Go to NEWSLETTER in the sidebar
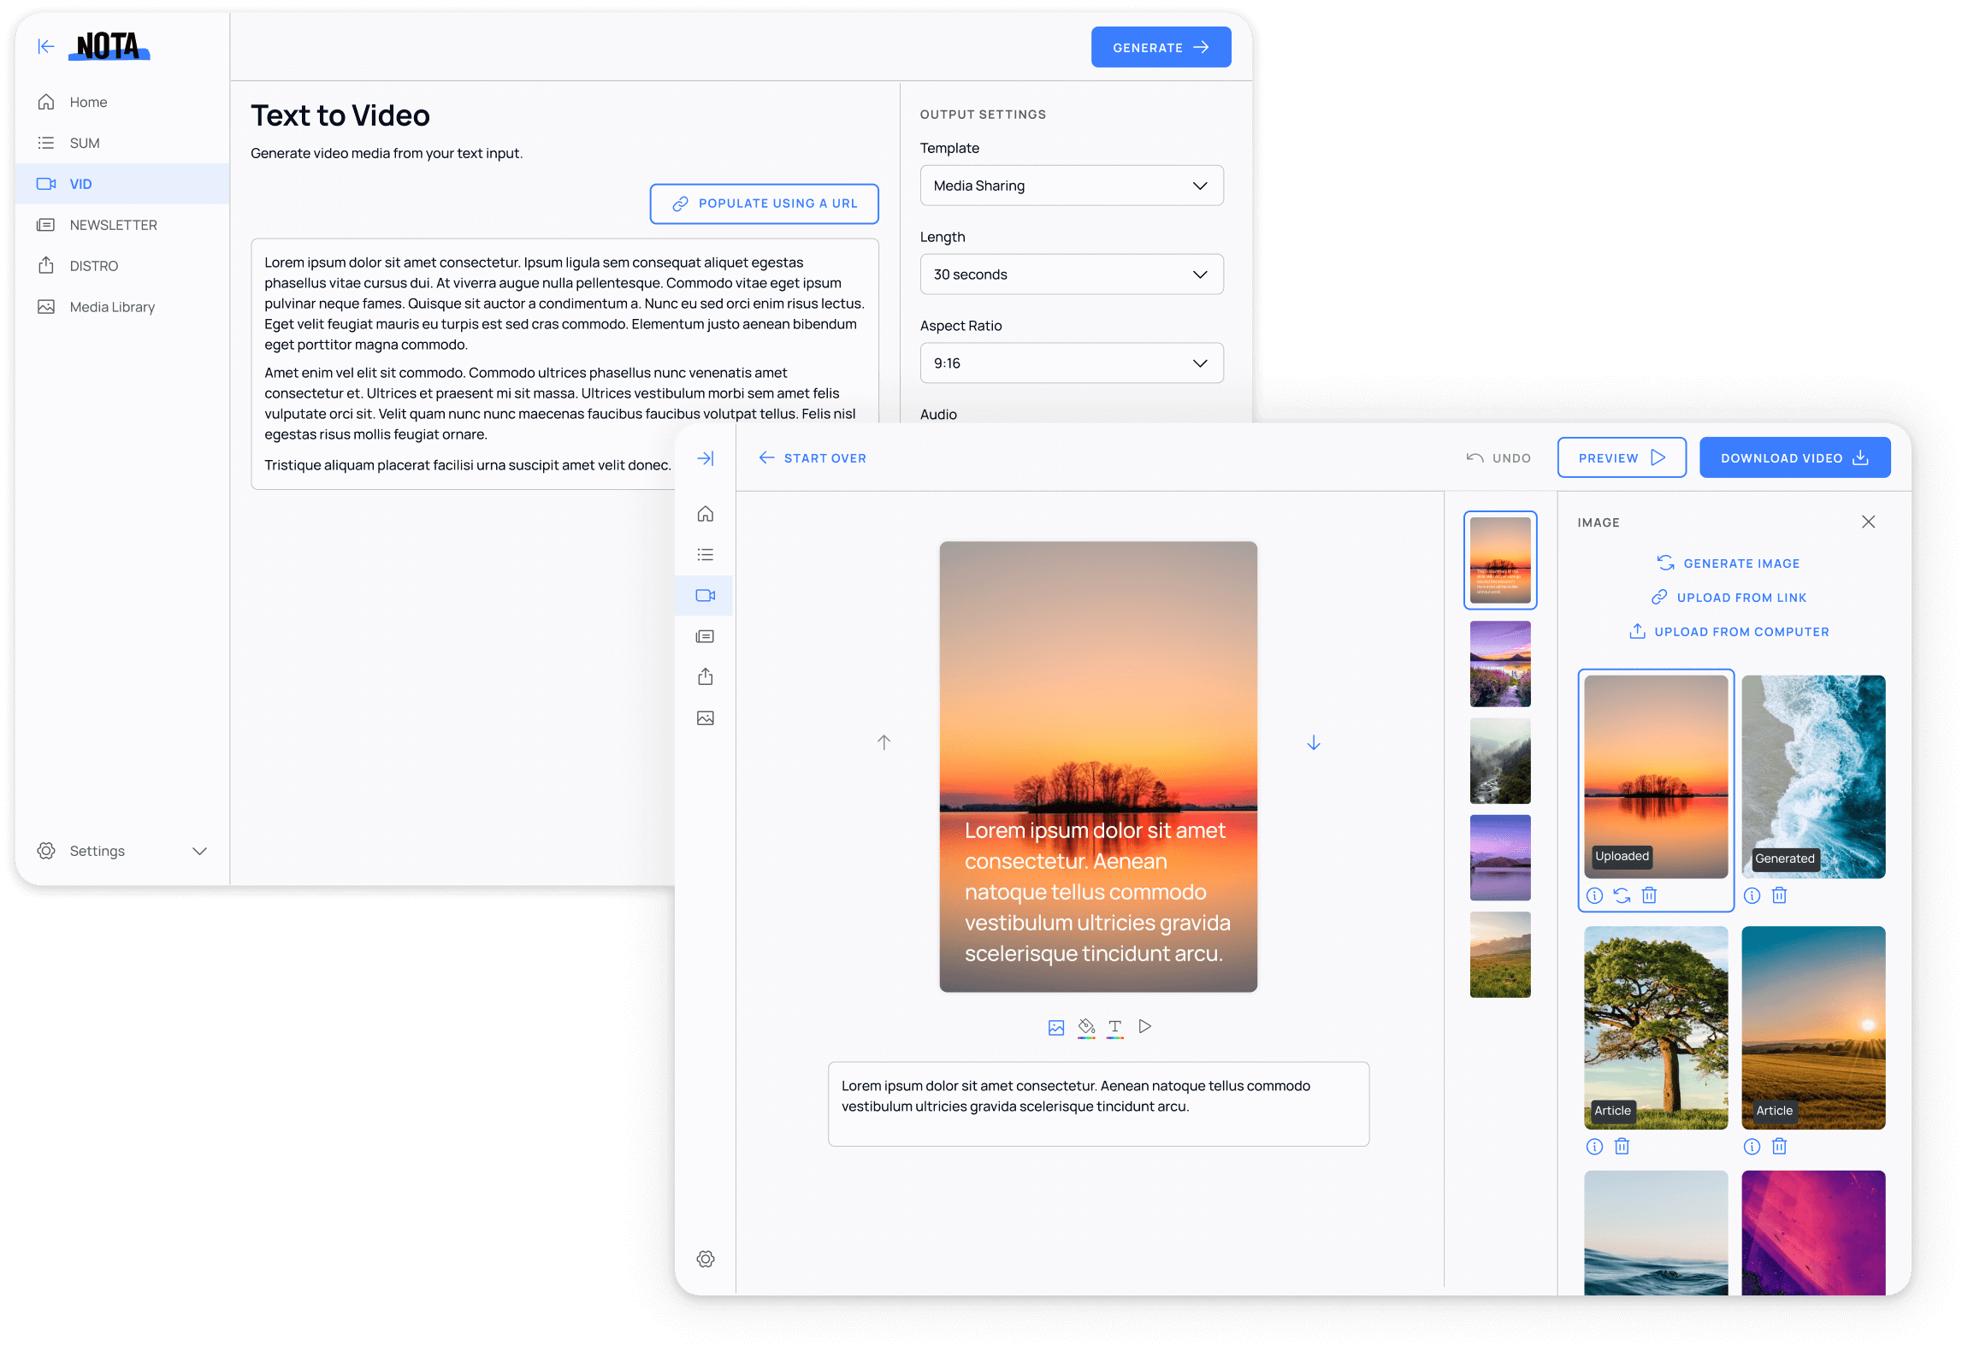 point(113,225)
